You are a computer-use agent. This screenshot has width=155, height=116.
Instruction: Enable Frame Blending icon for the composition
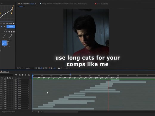coord(22,75)
